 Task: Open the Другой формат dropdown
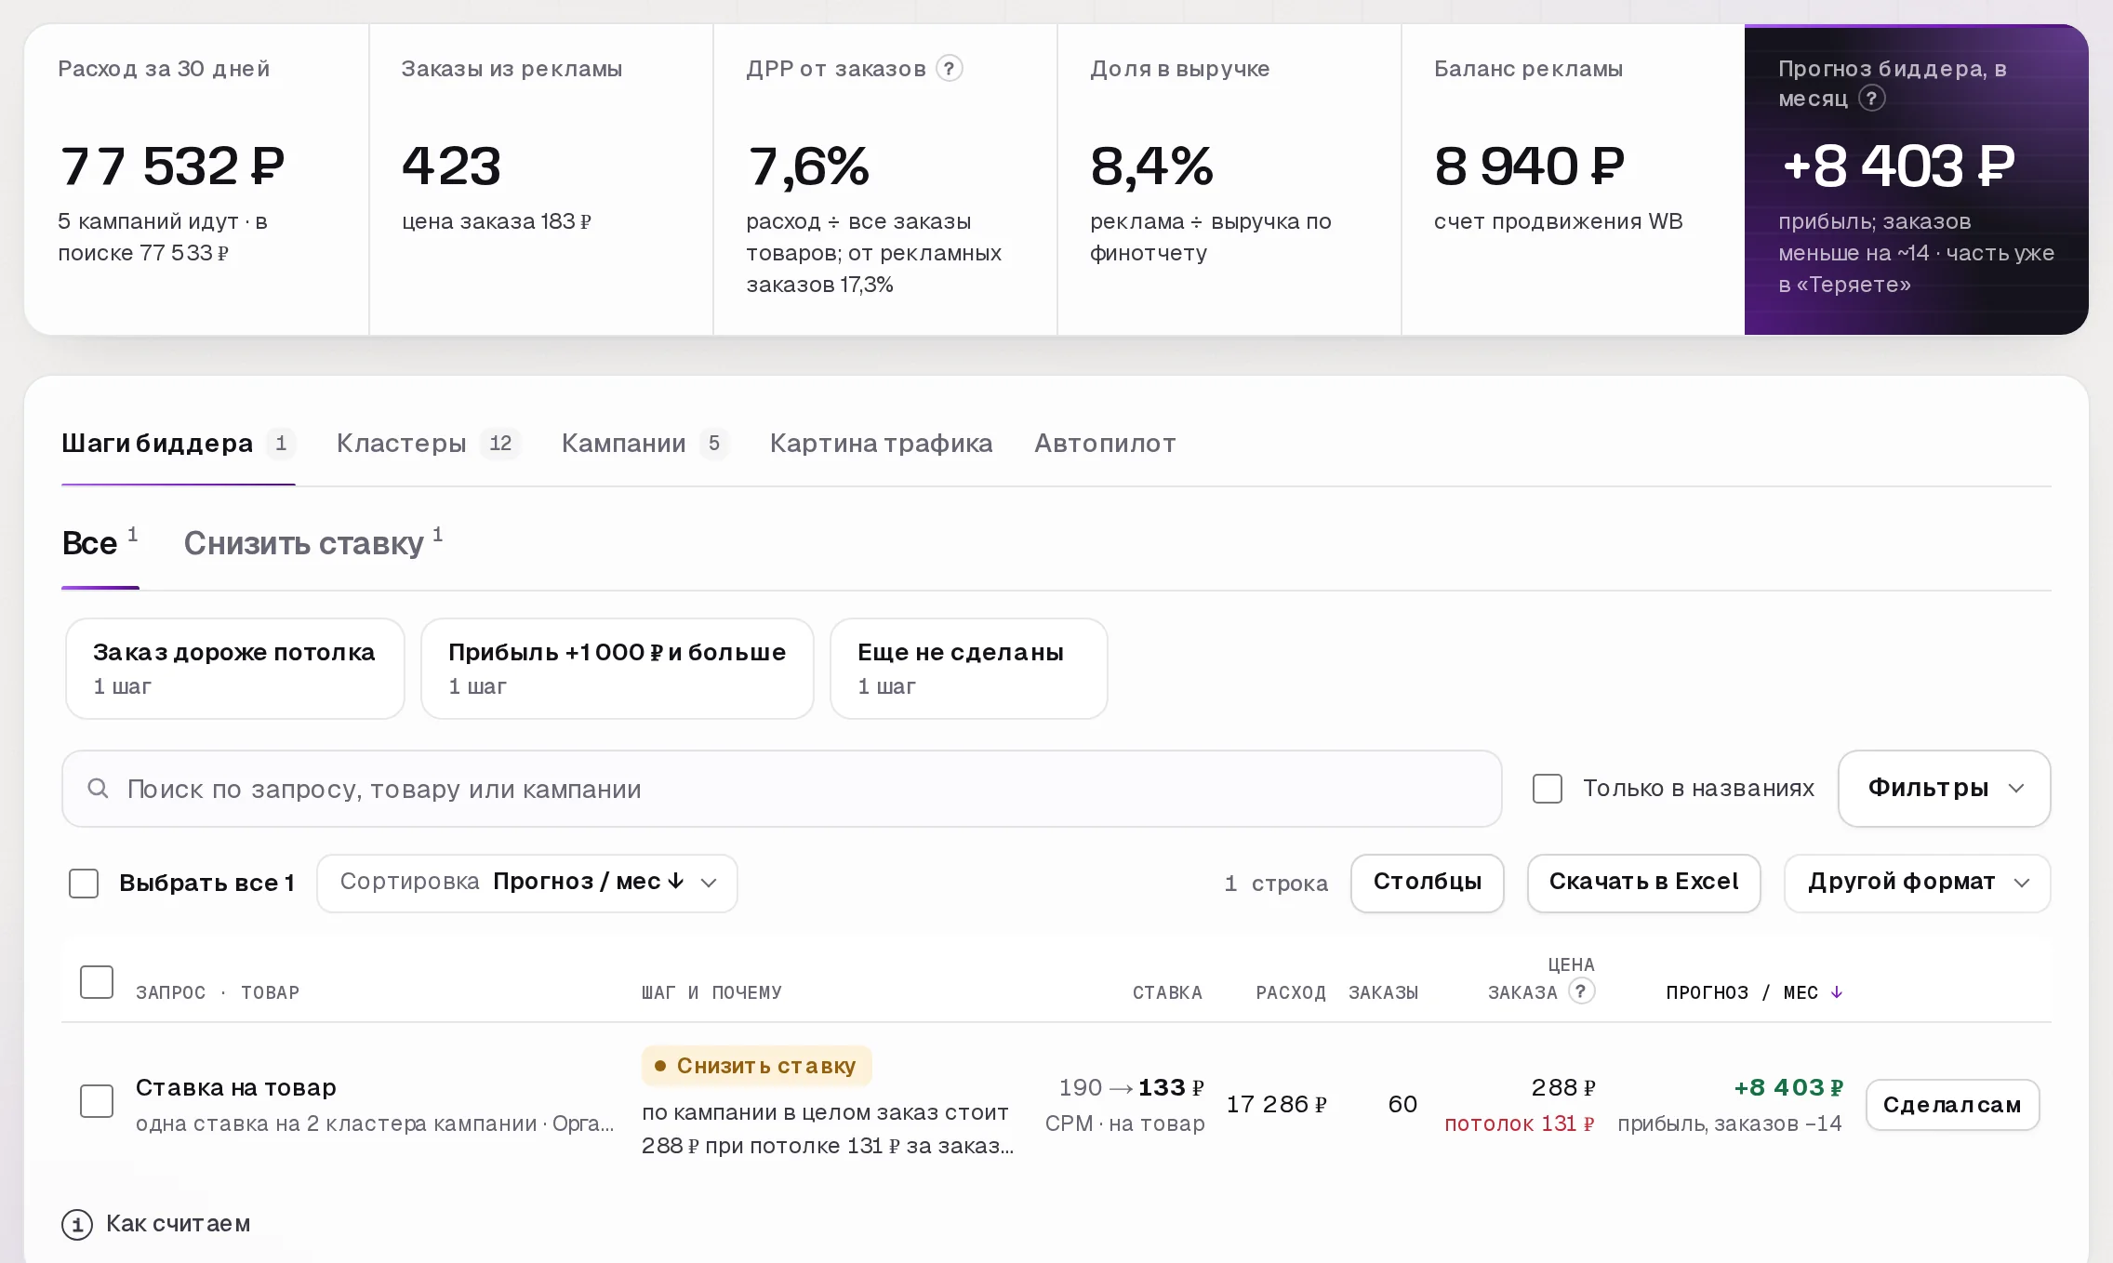[x=1917, y=883]
